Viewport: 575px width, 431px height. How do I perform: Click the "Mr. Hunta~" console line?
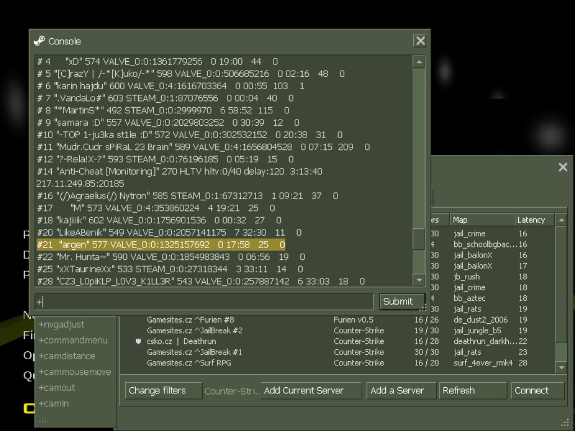171,257
